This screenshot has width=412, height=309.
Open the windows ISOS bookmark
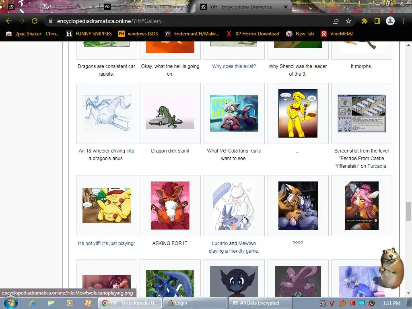click(138, 34)
